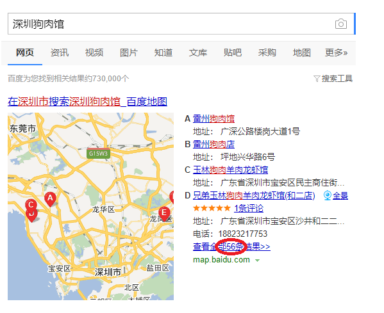Click the G15W3 highway badge on map

point(98,154)
